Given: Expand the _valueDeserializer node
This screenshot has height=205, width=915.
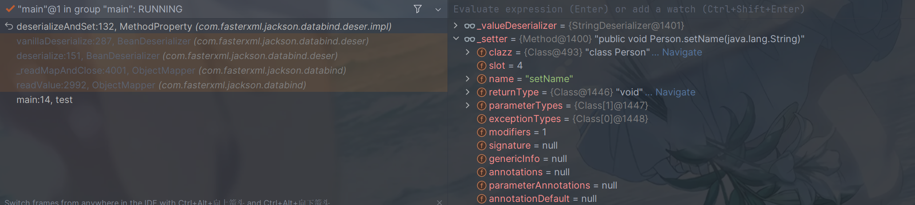Looking at the screenshot, I should pos(456,26).
